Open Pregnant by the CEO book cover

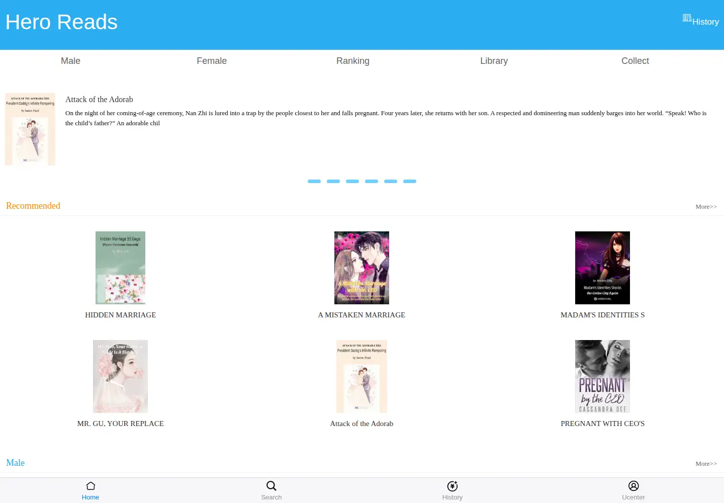click(x=602, y=376)
